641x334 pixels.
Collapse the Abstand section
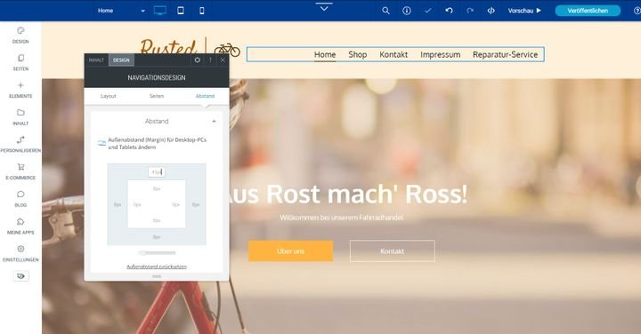(214, 121)
